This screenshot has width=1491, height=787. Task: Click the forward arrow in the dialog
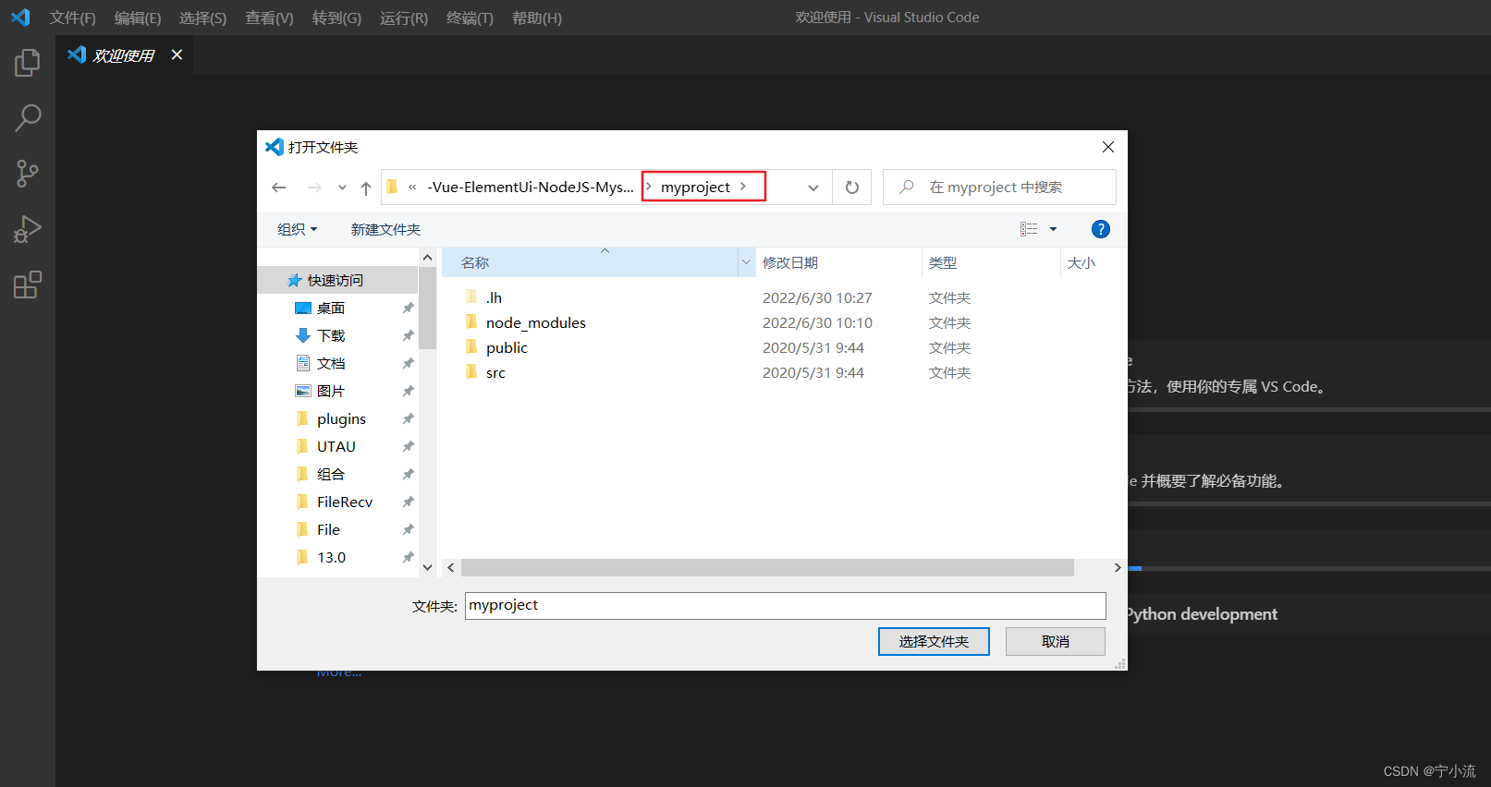coord(314,188)
